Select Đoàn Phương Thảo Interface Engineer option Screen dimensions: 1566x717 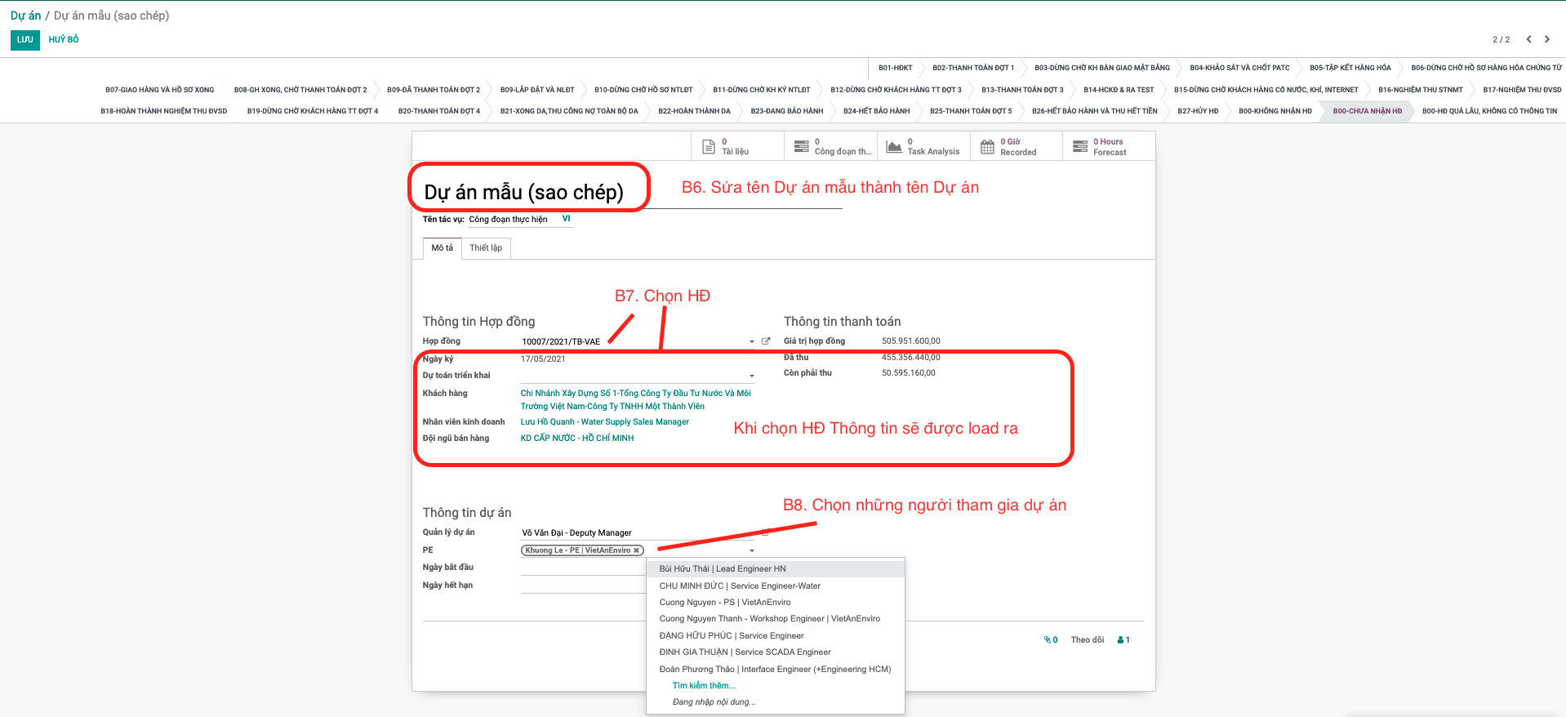(776, 670)
